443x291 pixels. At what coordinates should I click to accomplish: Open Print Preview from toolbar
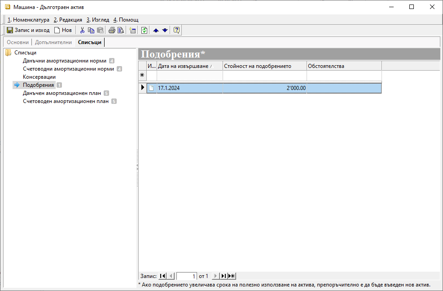tap(120, 31)
